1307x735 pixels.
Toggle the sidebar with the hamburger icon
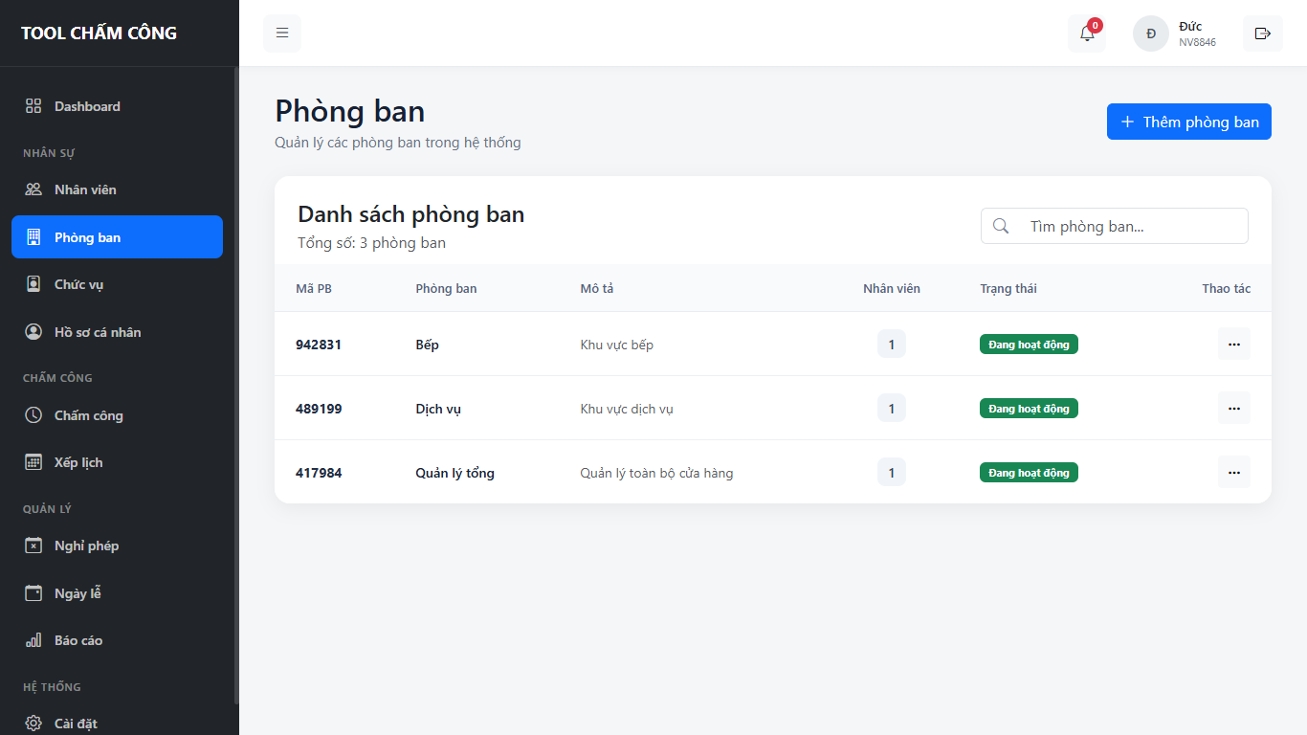282,33
